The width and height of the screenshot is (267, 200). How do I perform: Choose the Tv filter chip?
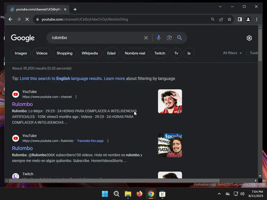click(x=176, y=53)
